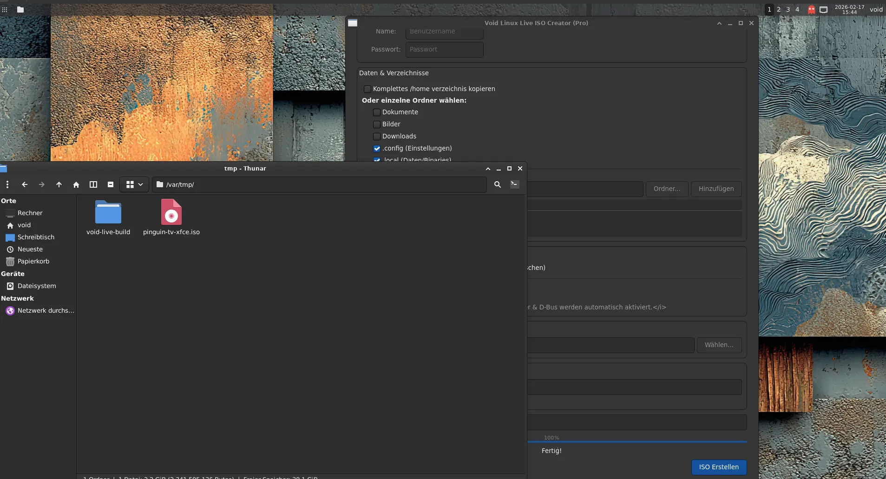
Task: Toggle split view in Thunar toolbar
Action: (x=93, y=184)
